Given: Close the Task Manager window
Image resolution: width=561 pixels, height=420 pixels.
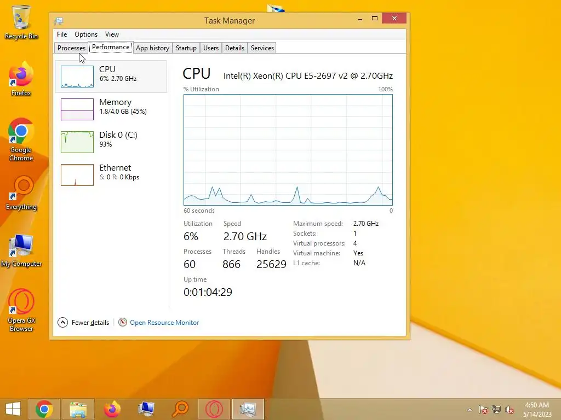Looking at the screenshot, I should 394,18.
